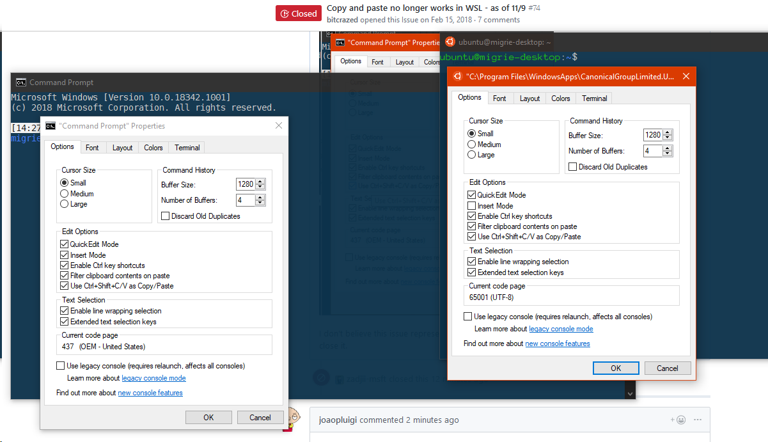Click the icon in left "Command Prompt" Properties title bar
The width and height of the screenshot is (768, 442).
click(x=50, y=126)
